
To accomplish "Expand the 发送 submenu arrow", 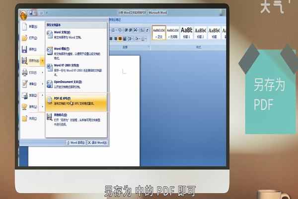I will pos(42,95).
